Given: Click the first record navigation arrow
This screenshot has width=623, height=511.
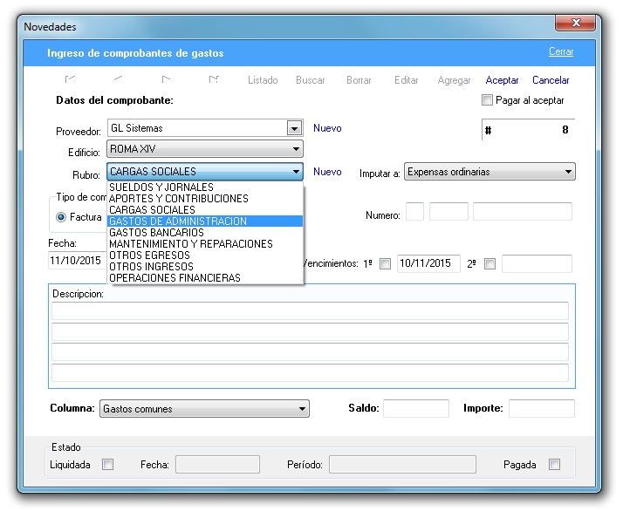Looking at the screenshot, I should [71, 80].
